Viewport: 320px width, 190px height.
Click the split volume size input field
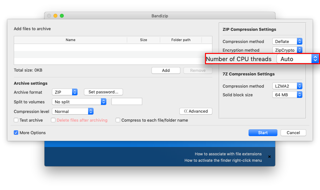pyautogui.click(x=127, y=102)
